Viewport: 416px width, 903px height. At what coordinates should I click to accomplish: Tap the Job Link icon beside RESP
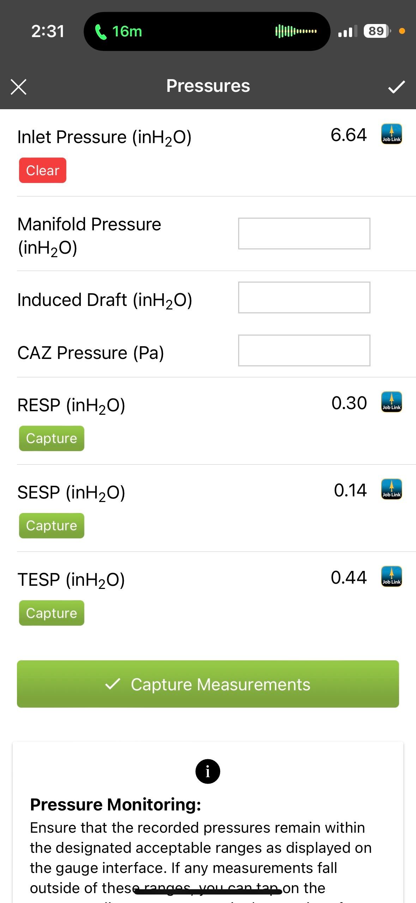tap(391, 402)
